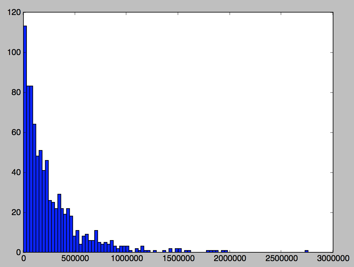This screenshot has width=354, height=267.
Task: Click the 3000000 x-axis tick label
Action: (x=332, y=259)
